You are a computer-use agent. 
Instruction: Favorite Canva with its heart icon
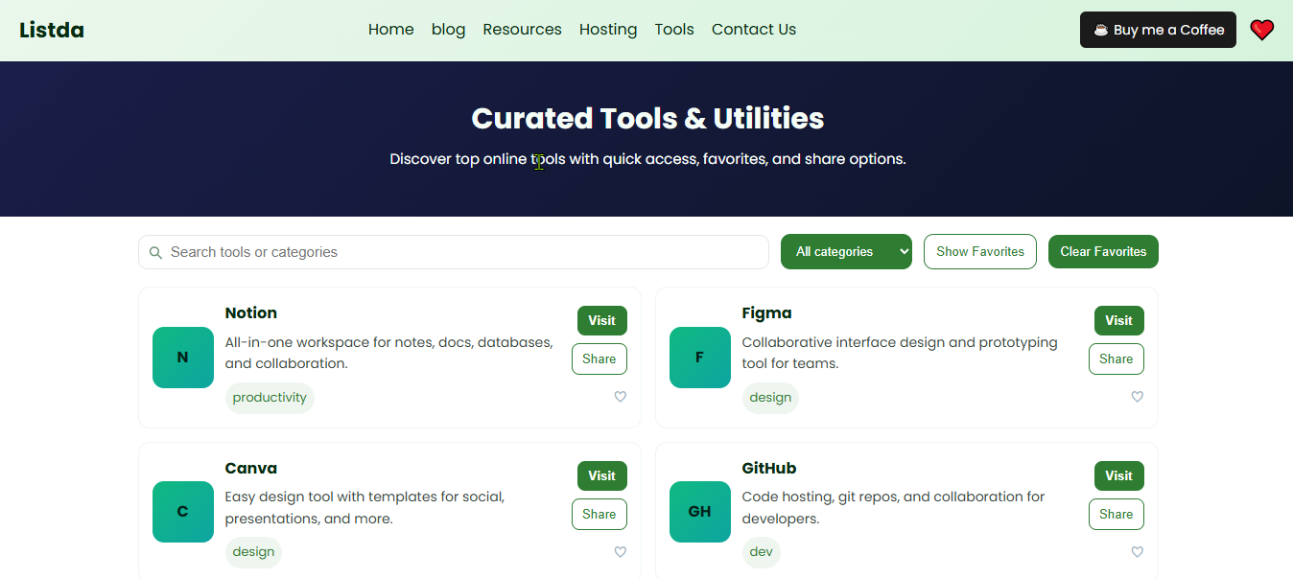[x=621, y=552]
